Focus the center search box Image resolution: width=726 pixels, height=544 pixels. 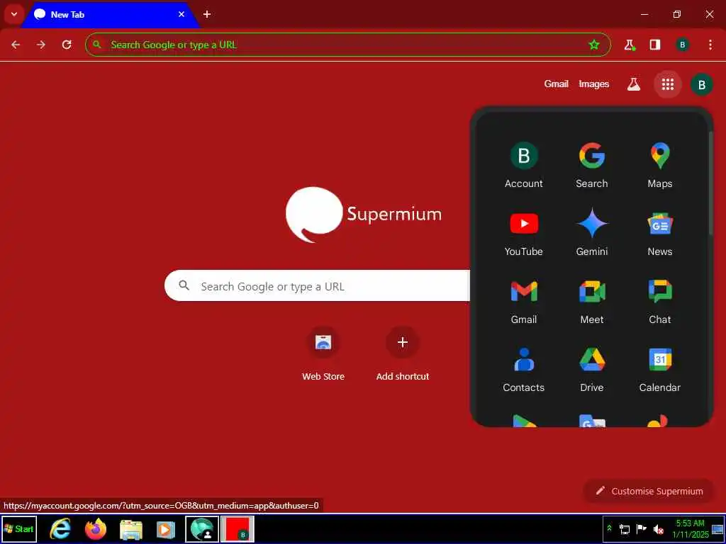coord(318,286)
